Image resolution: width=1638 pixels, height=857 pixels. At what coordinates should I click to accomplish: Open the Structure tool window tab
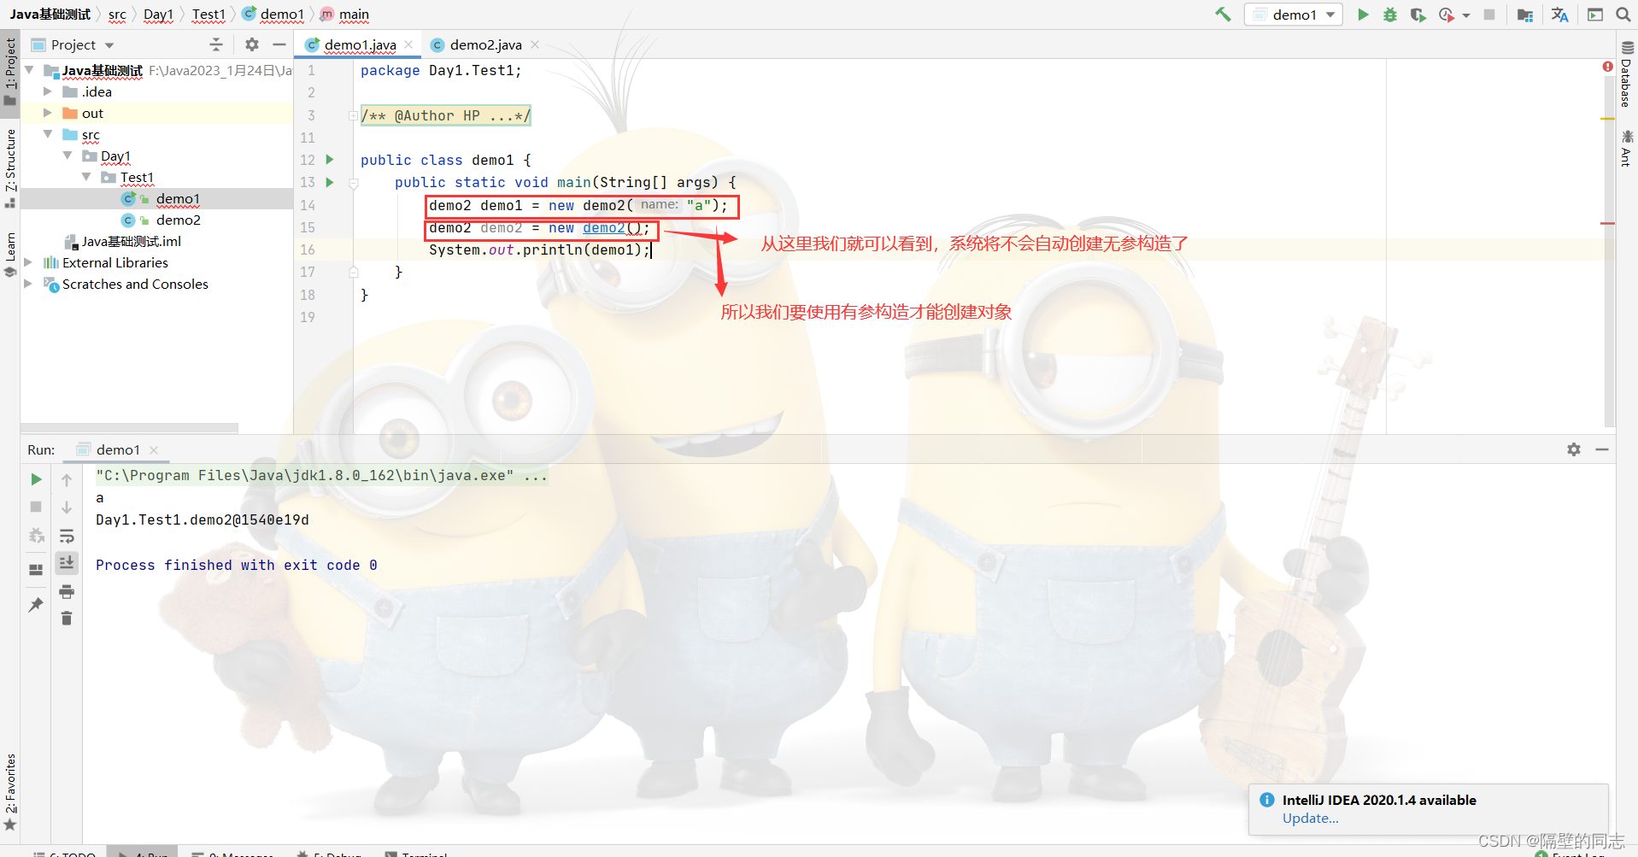click(x=10, y=167)
